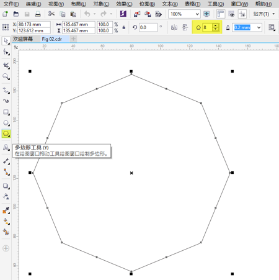The width and height of the screenshot is (279, 280).
Task: Pick the Ellipse tool
Action: 6,123
